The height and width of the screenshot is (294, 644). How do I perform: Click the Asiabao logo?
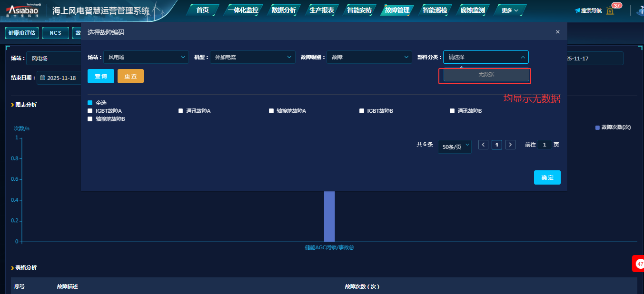coord(23,10)
